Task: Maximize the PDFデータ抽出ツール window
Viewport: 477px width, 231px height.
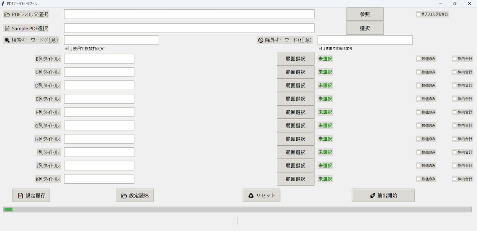Action: pyautogui.click(x=455, y=4)
